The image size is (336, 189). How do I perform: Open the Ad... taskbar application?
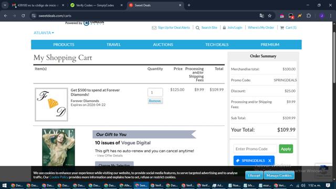[x=218, y=185]
